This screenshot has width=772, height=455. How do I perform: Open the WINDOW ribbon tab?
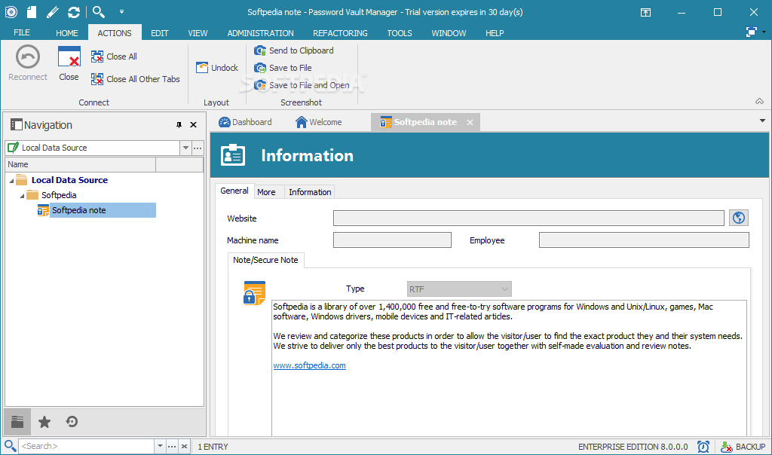449,33
